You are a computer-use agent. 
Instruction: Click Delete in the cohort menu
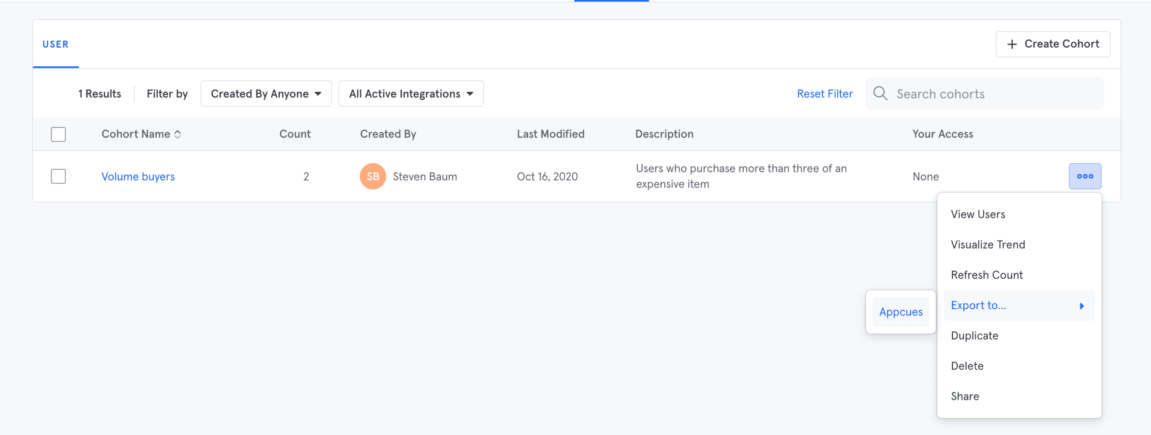coord(967,366)
